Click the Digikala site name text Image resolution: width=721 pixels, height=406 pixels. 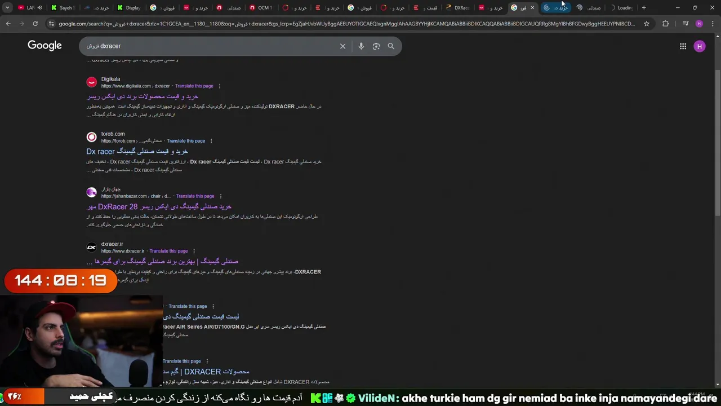click(x=110, y=79)
